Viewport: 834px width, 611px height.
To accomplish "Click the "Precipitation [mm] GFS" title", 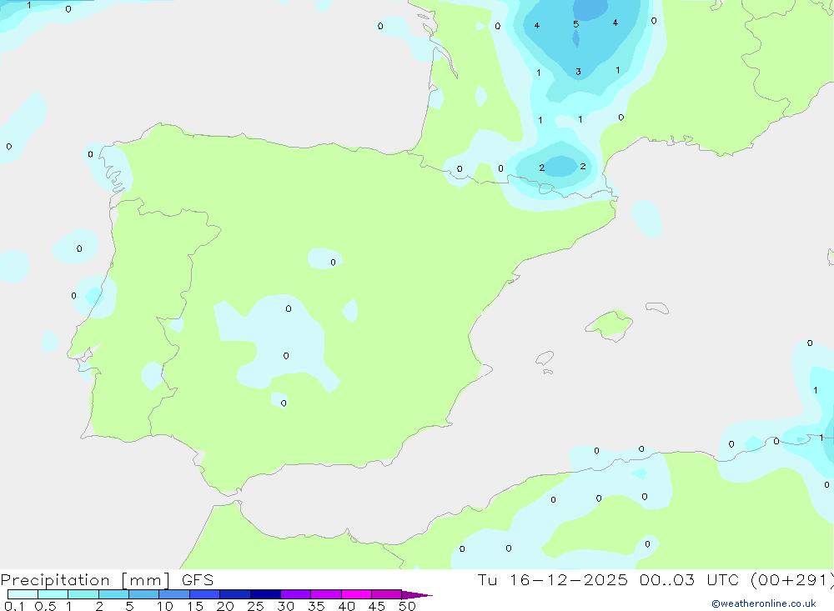I will 107,580.
